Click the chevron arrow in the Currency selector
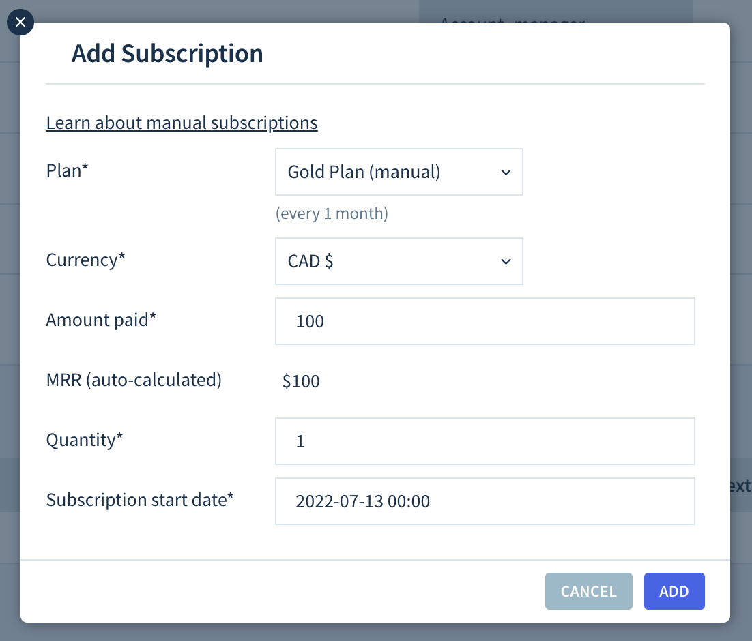 click(506, 261)
